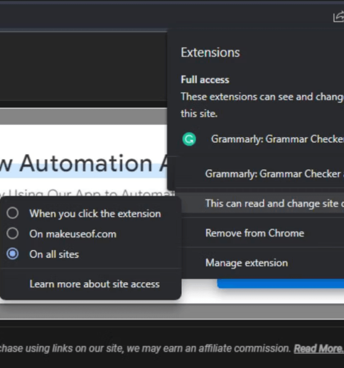Select "On all sites" radio option
This screenshot has width=344, height=368.
pyautogui.click(x=12, y=254)
